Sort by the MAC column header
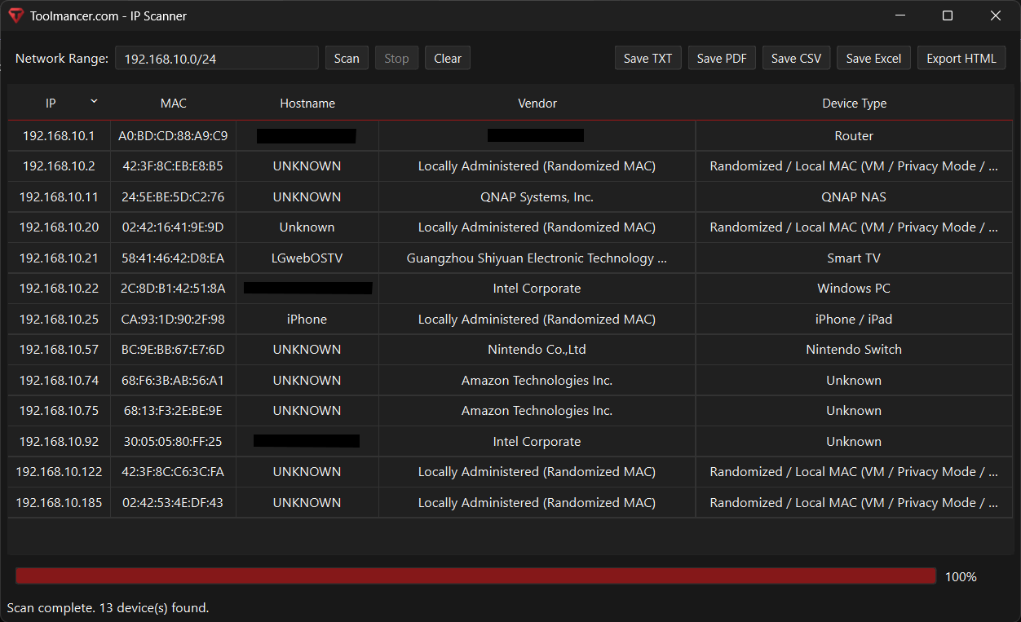 coord(173,104)
